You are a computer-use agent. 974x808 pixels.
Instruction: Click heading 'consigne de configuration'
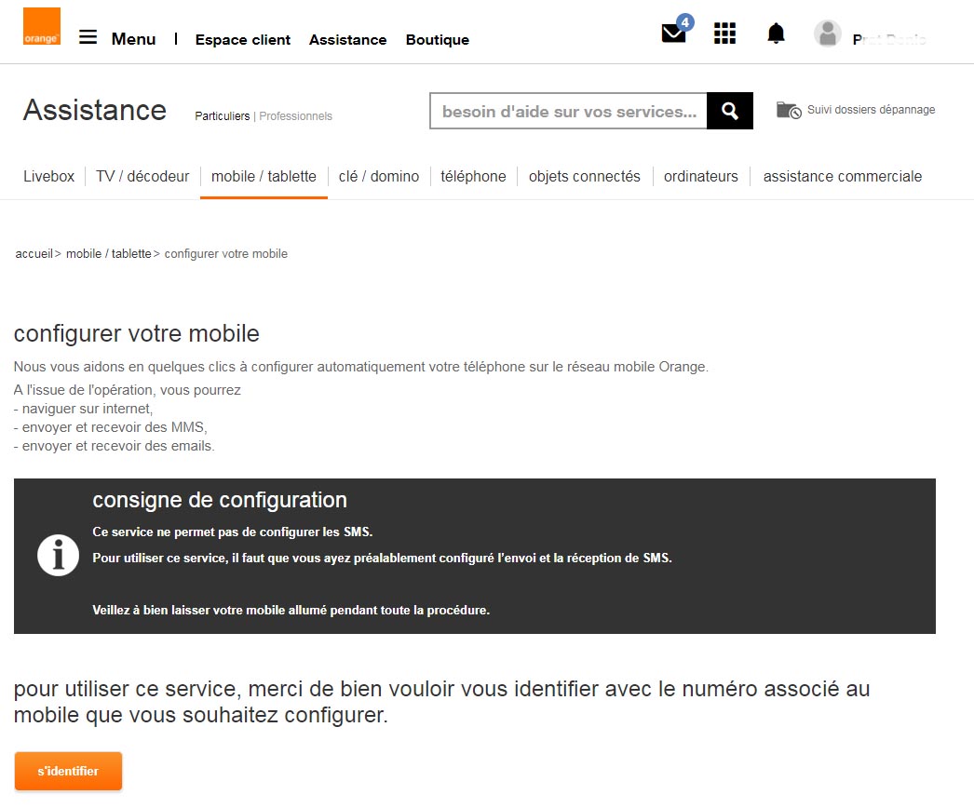click(x=220, y=500)
